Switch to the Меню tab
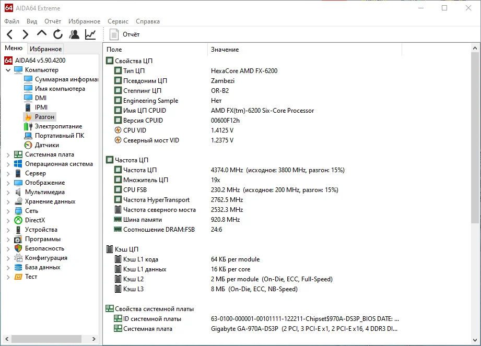 pyautogui.click(x=14, y=48)
